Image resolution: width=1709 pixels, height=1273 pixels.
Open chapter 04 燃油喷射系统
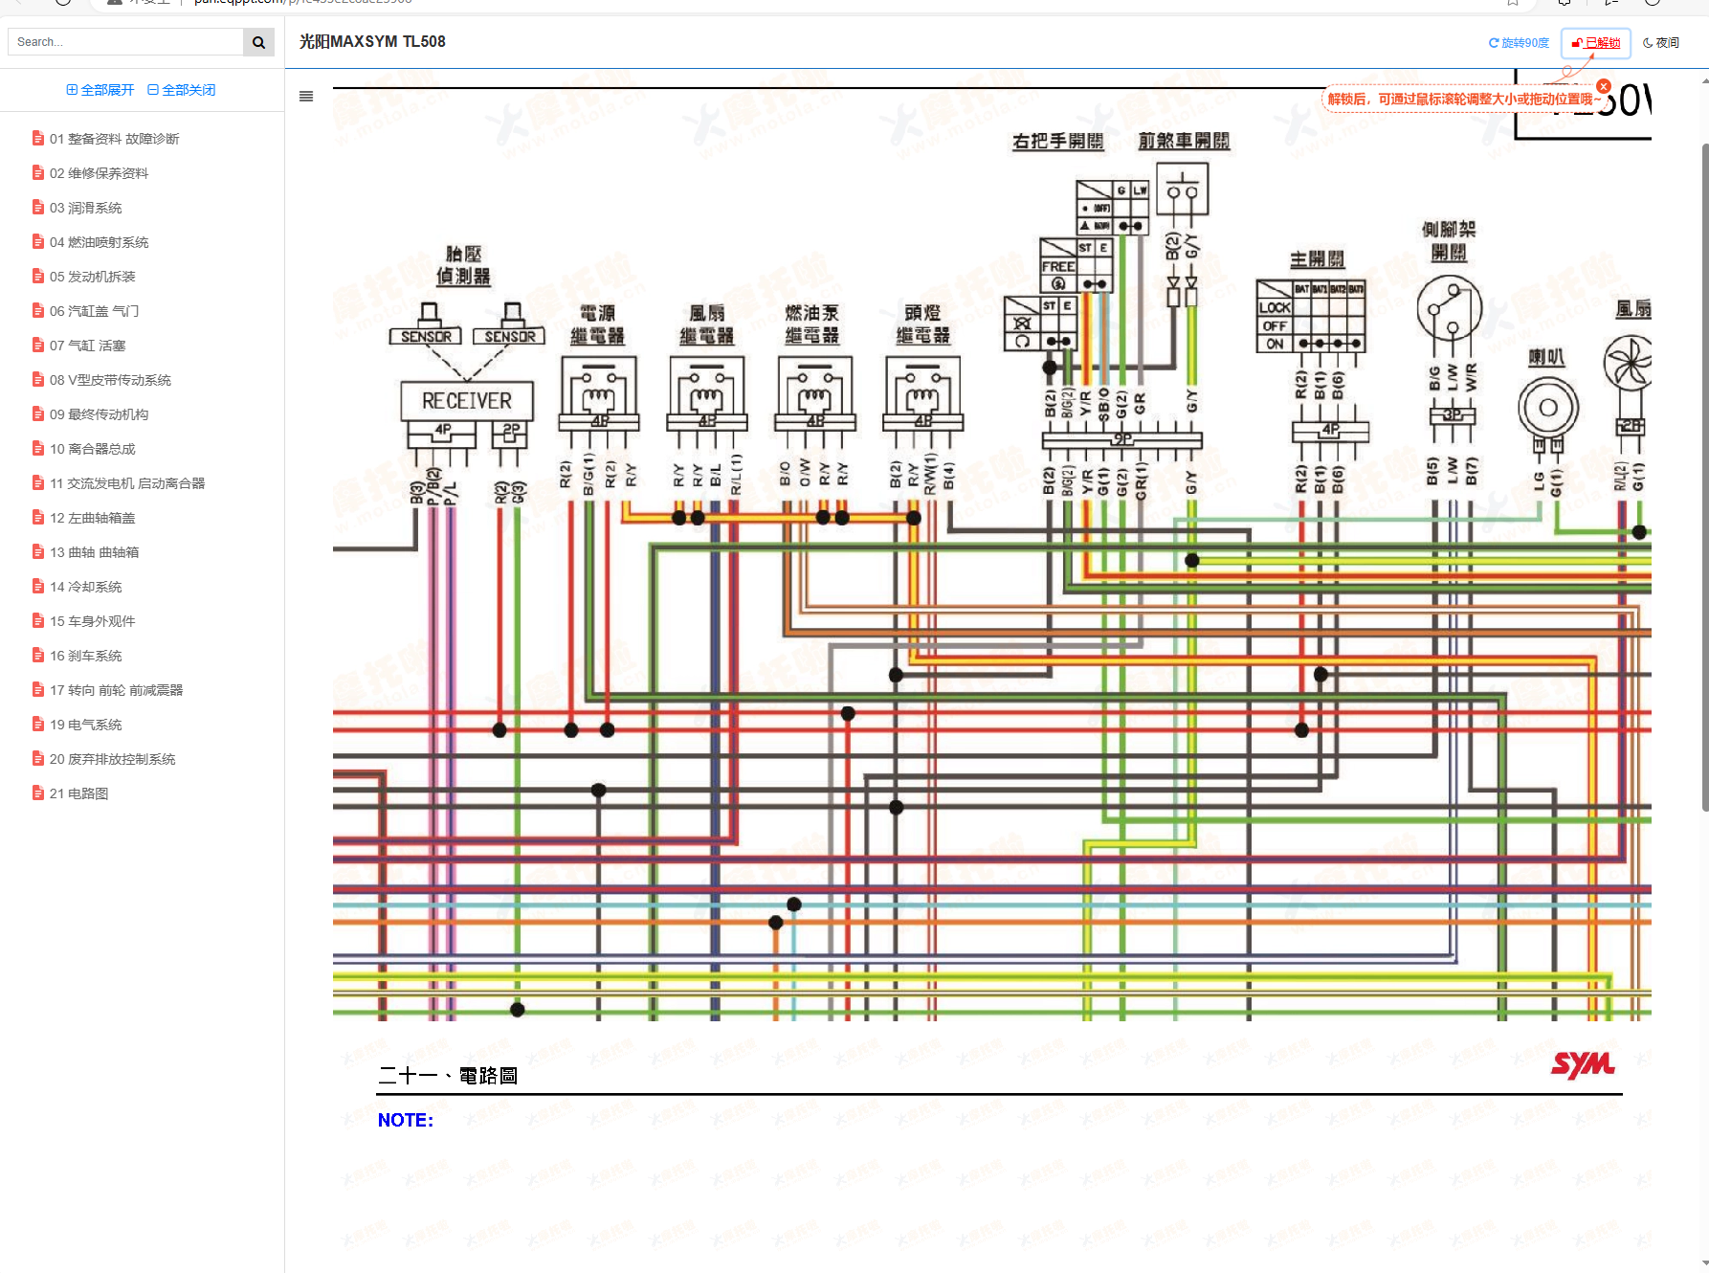coord(99,242)
